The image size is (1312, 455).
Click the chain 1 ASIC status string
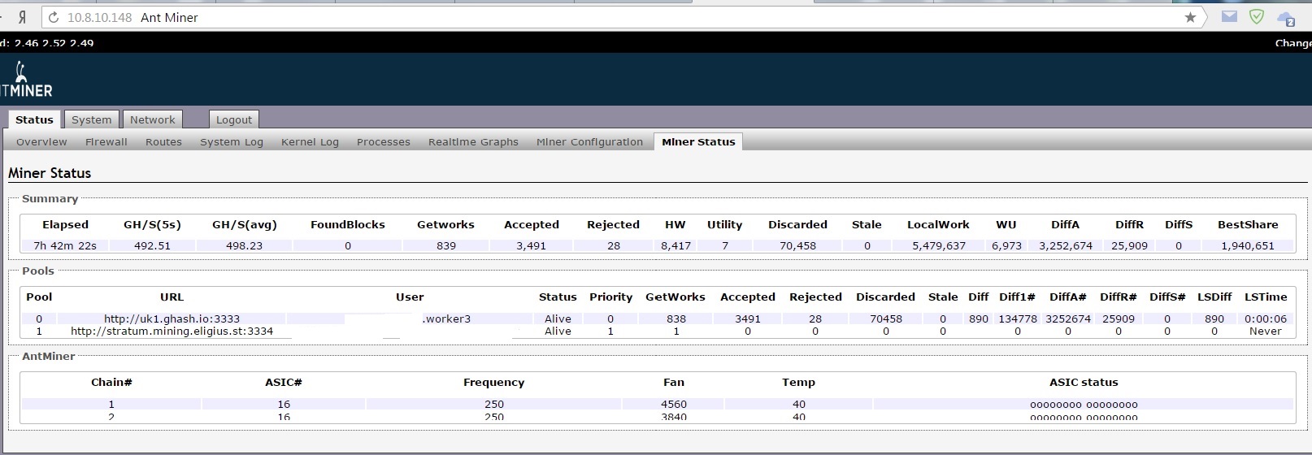[x=1084, y=404]
